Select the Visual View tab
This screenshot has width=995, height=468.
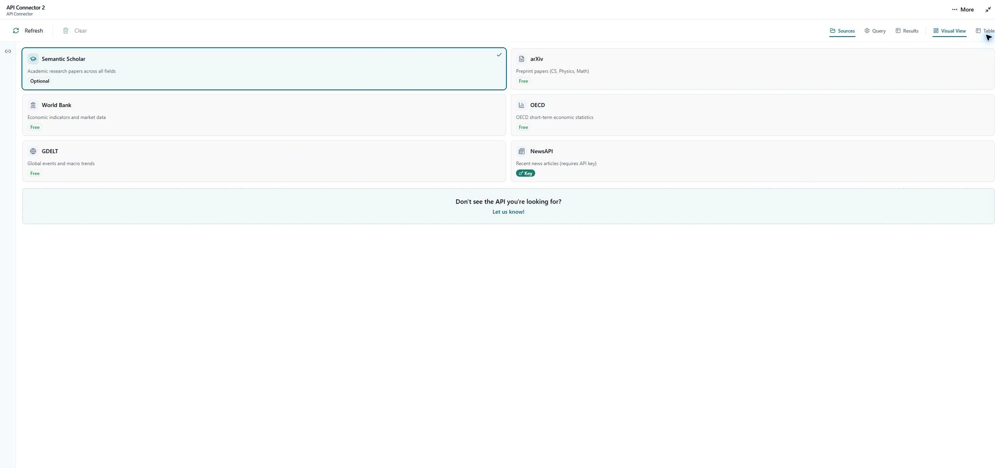[949, 31]
